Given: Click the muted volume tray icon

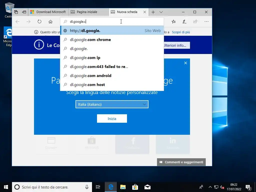Looking at the screenshot, I should (x=222, y=187).
